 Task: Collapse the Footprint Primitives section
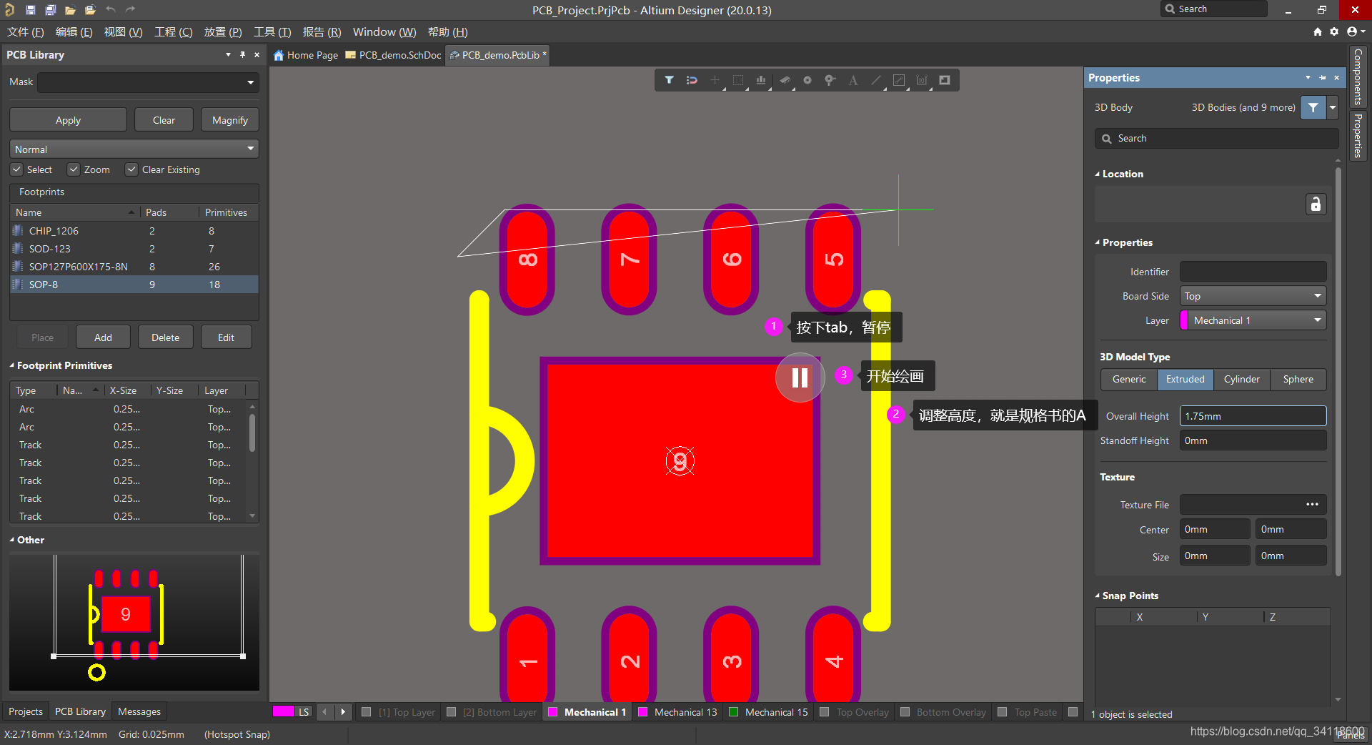point(12,365)
